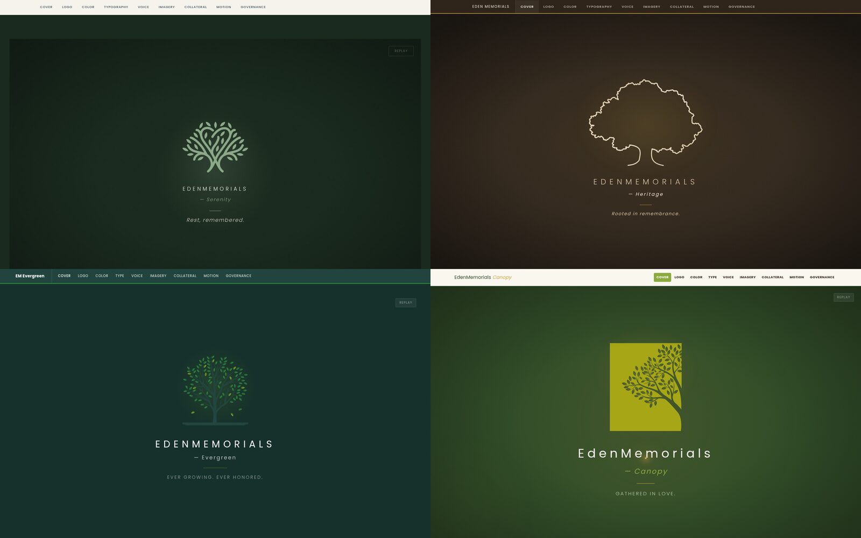Open Motion tab in Evergreen panel
The image size is (861, 538).
[211, 276]
